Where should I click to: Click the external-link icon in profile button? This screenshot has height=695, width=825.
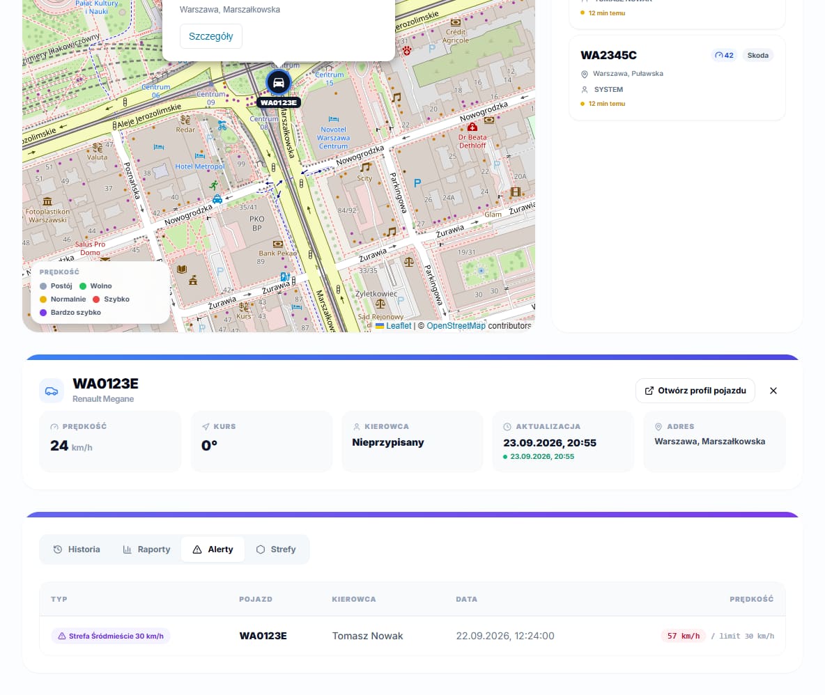[x=649, y=391]
